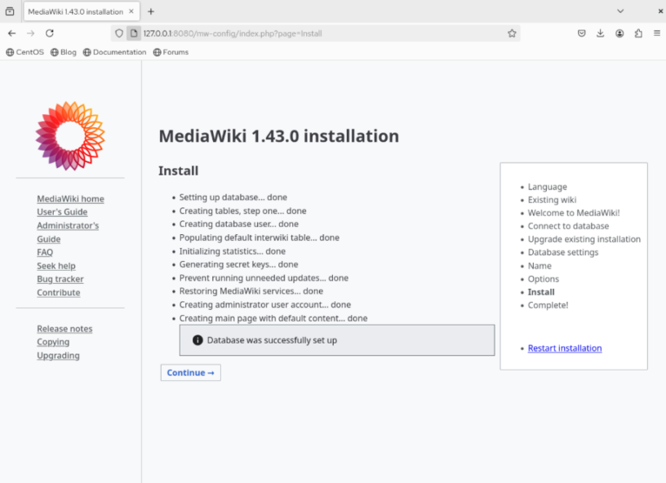Open the MediaWiki home link
Screen dimensions: 666x483
click(x=70, y=198)
